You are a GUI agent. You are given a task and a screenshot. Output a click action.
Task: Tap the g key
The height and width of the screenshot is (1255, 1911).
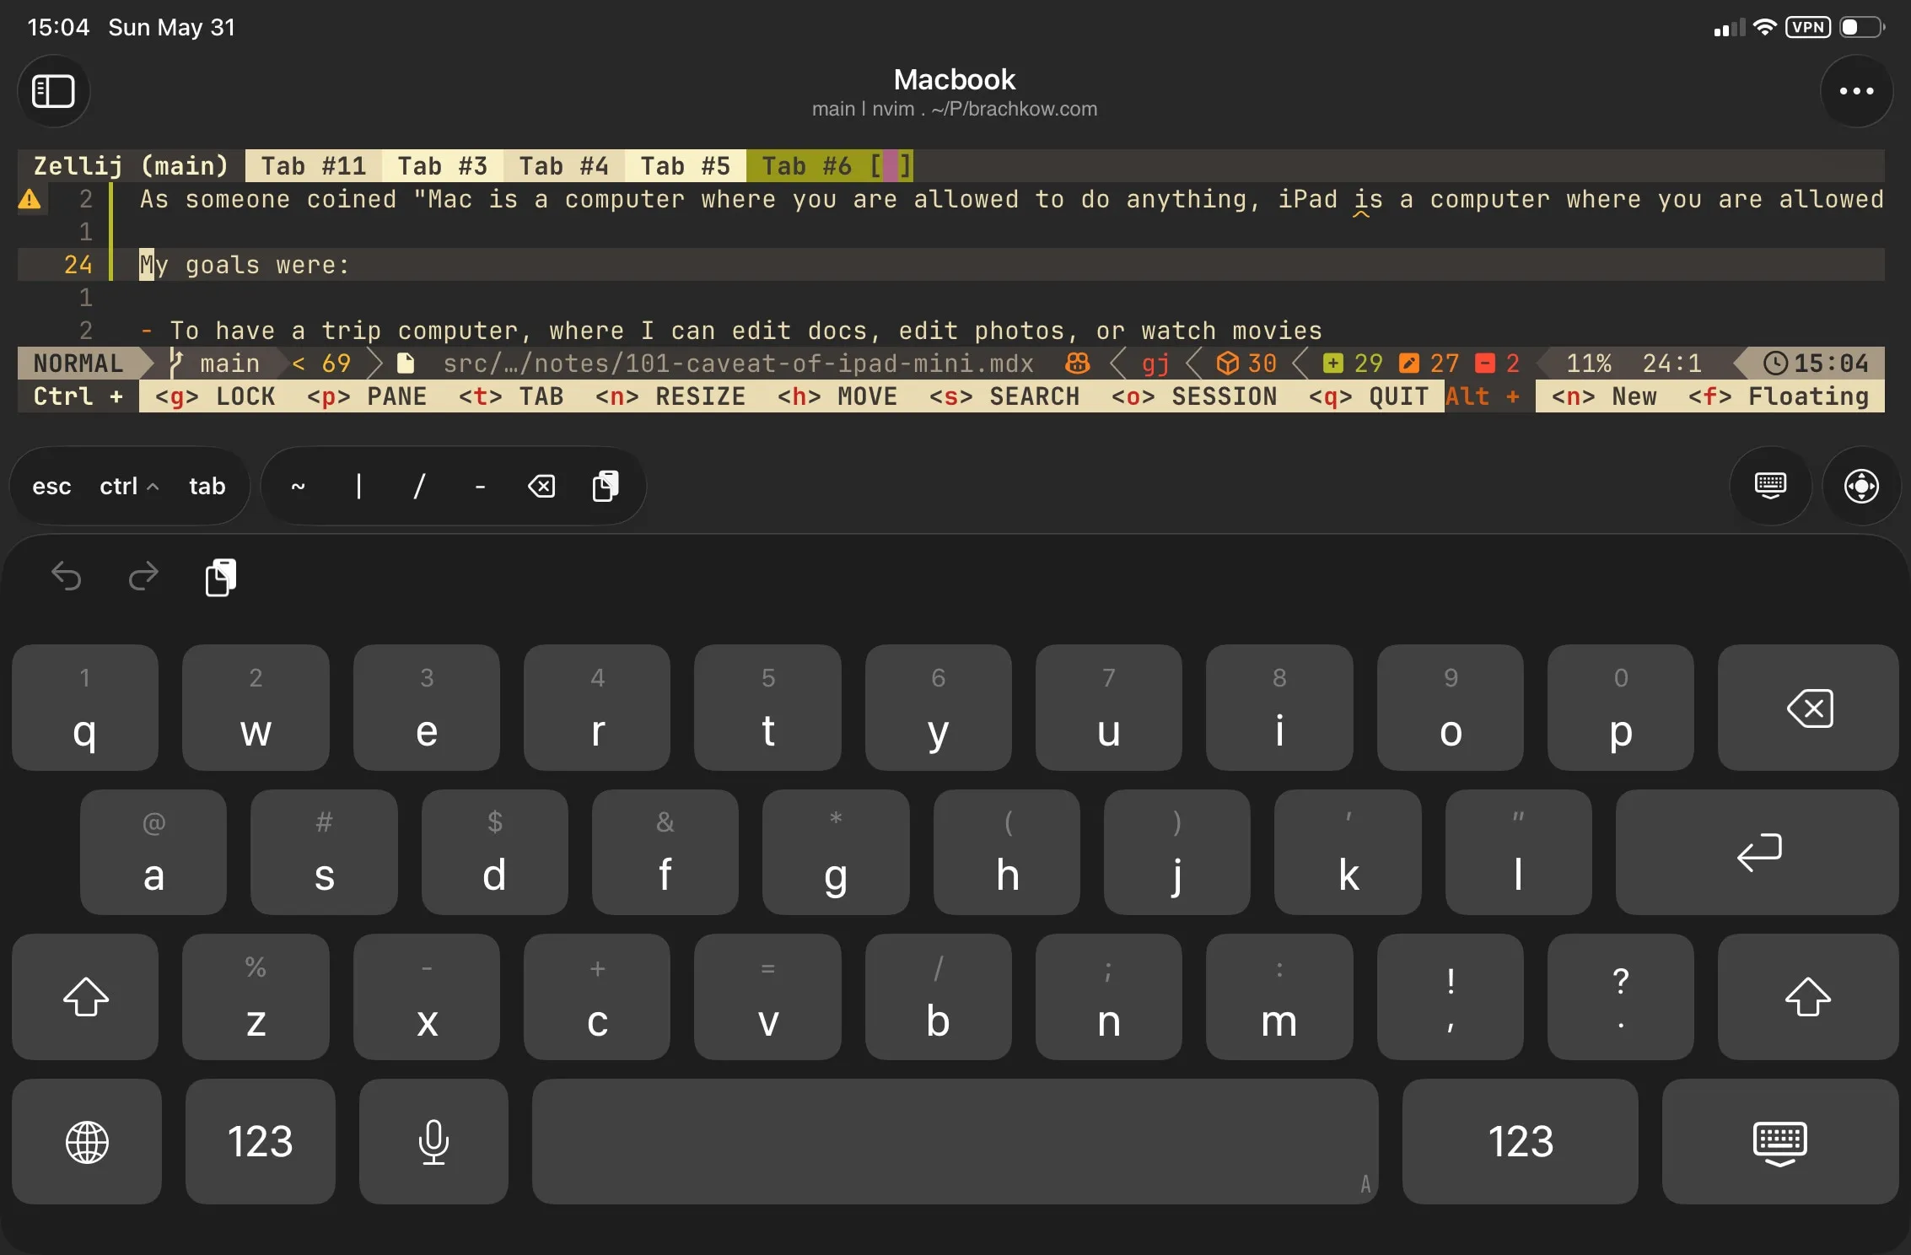click(x=836, y=852)
